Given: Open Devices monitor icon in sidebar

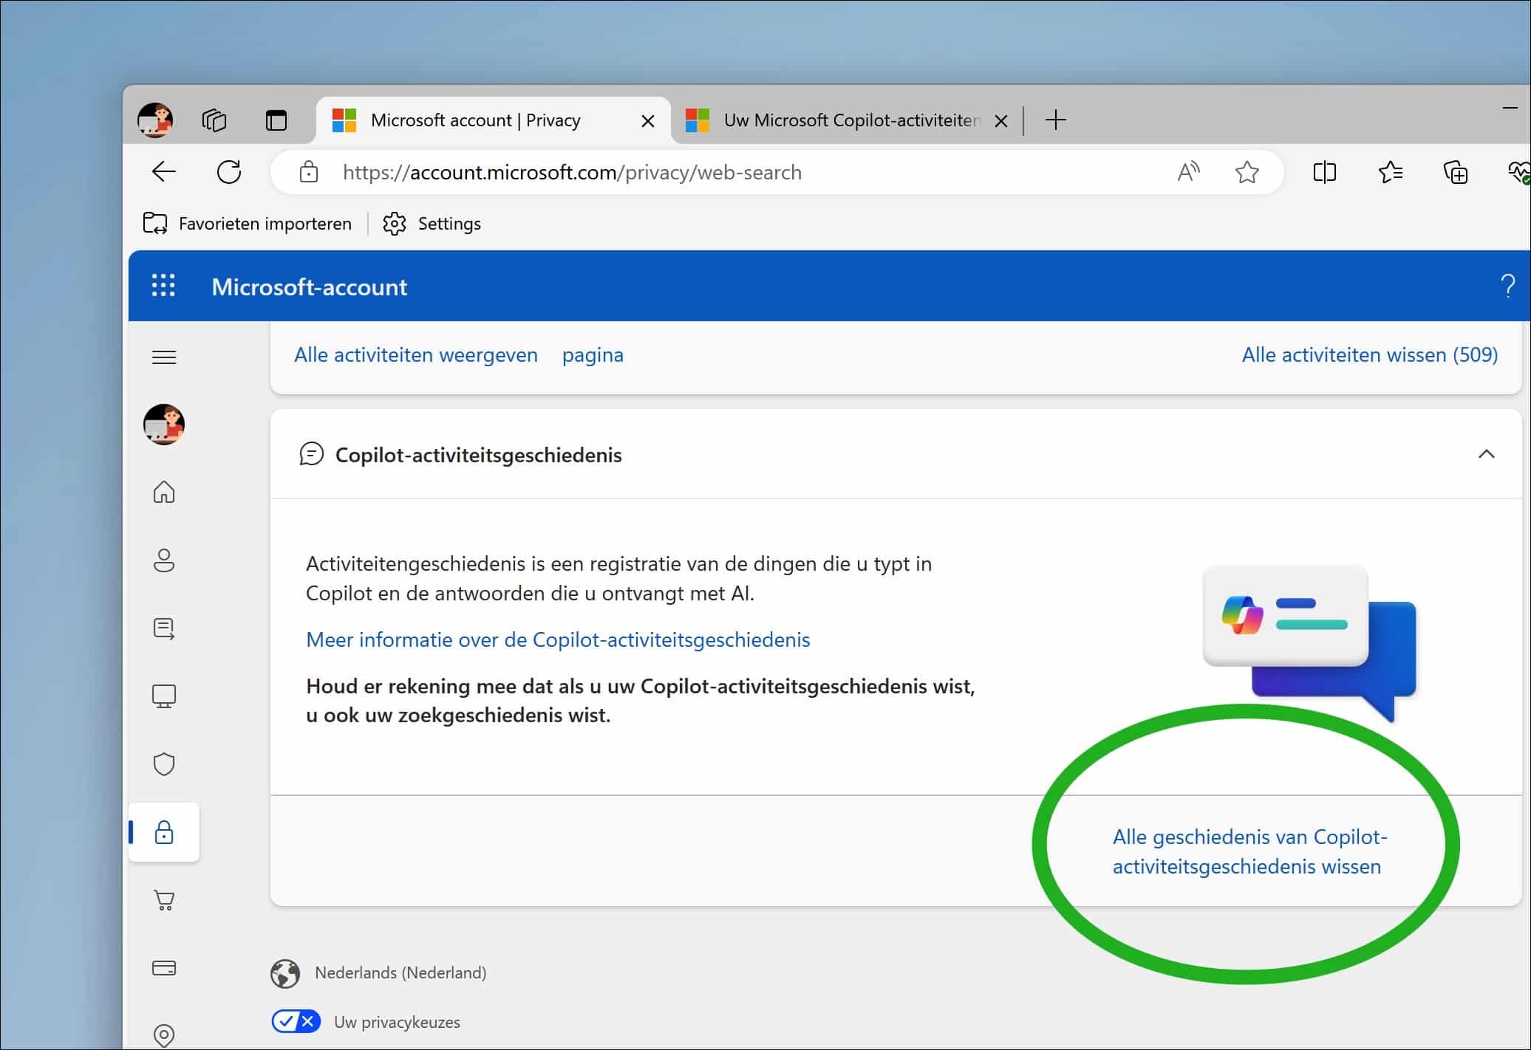Looking at the screenshot, I should (164, 696).
